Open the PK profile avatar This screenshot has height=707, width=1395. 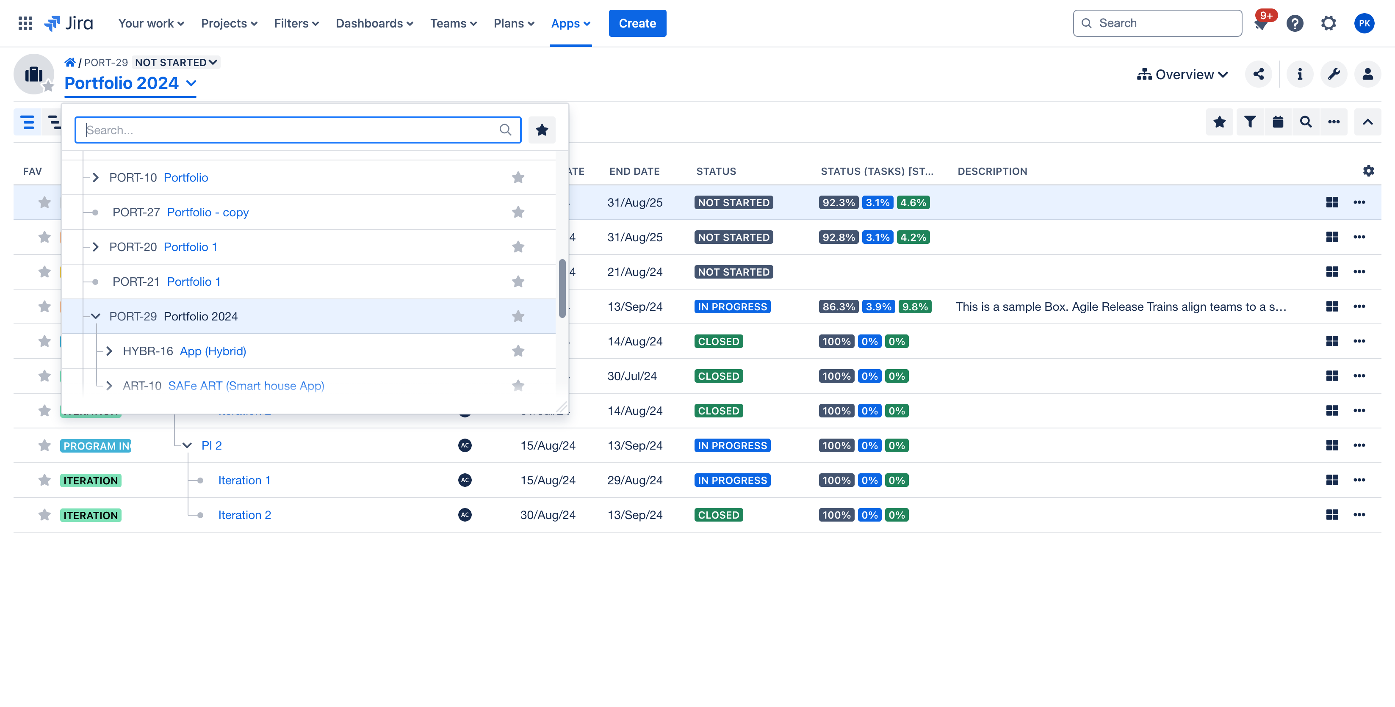tap(1364, 23)
